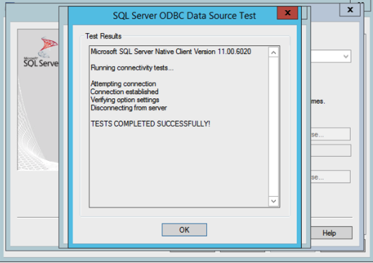Screen dimensions: 373x263
Task: Click the Verifying option settings line
Action: point(125,100)
